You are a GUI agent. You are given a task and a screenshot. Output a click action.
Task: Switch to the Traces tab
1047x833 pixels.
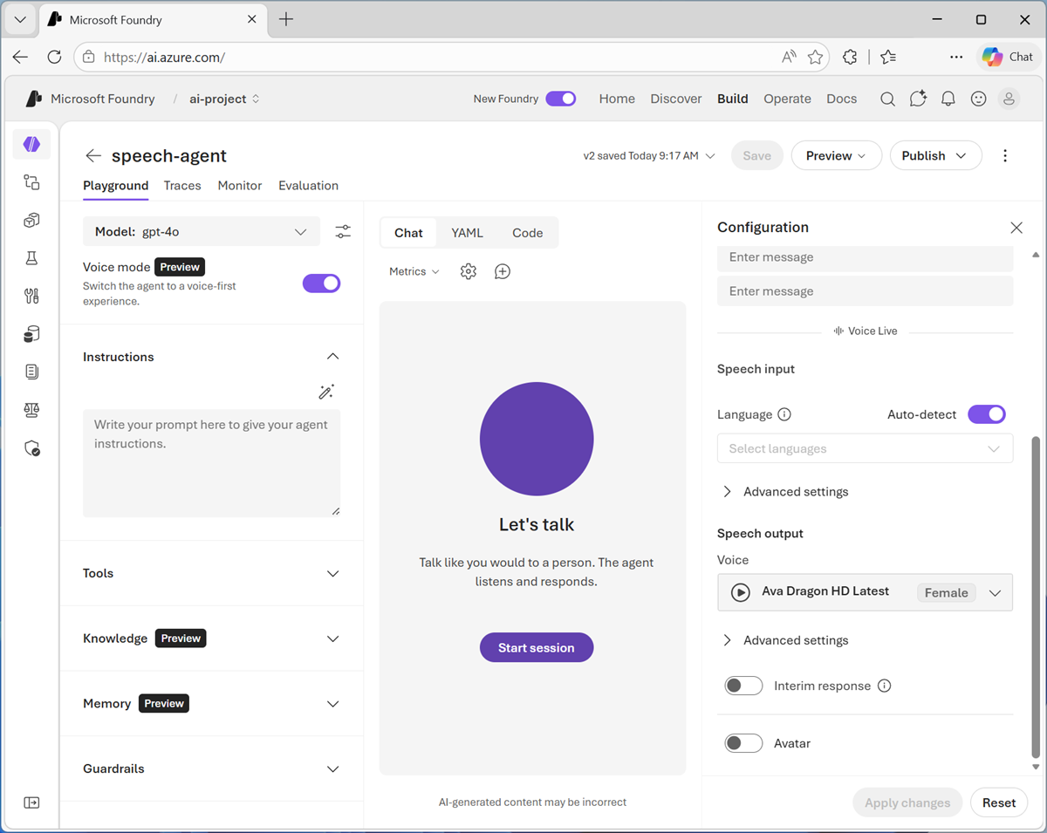(182, 185)
